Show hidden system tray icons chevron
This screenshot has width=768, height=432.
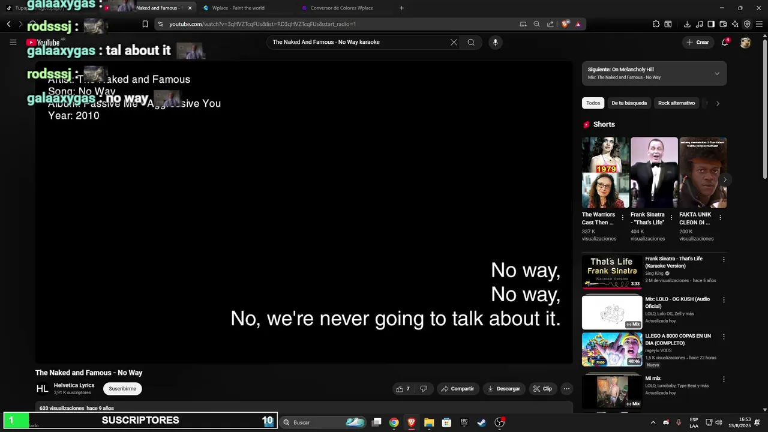pyautogui.click(x=653, y=422)
